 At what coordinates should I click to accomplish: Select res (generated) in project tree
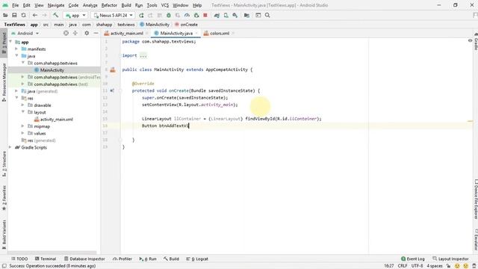point(38,140)
